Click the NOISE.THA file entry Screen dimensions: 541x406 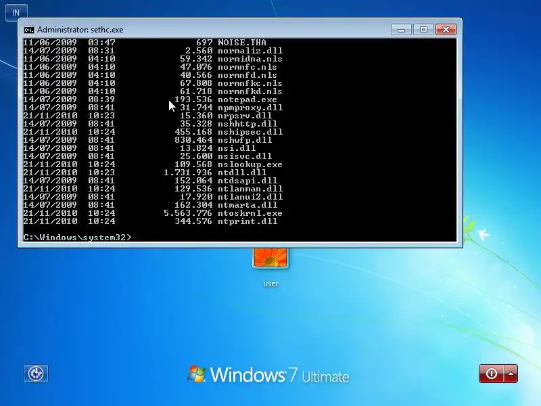[242, 43]
